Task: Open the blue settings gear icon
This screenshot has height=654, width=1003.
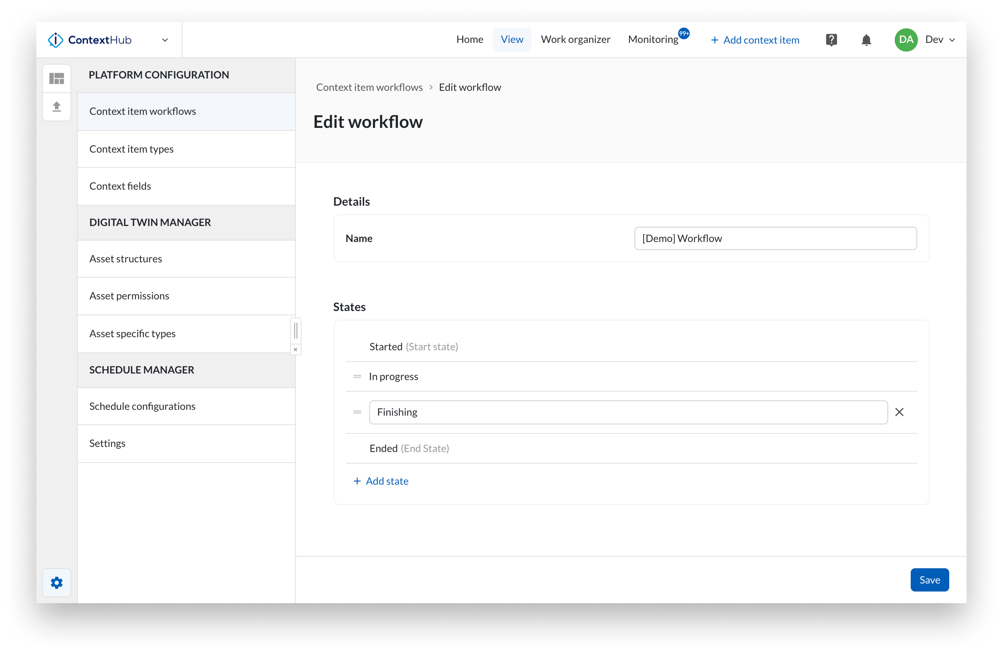Action: [x=56, y=583]
